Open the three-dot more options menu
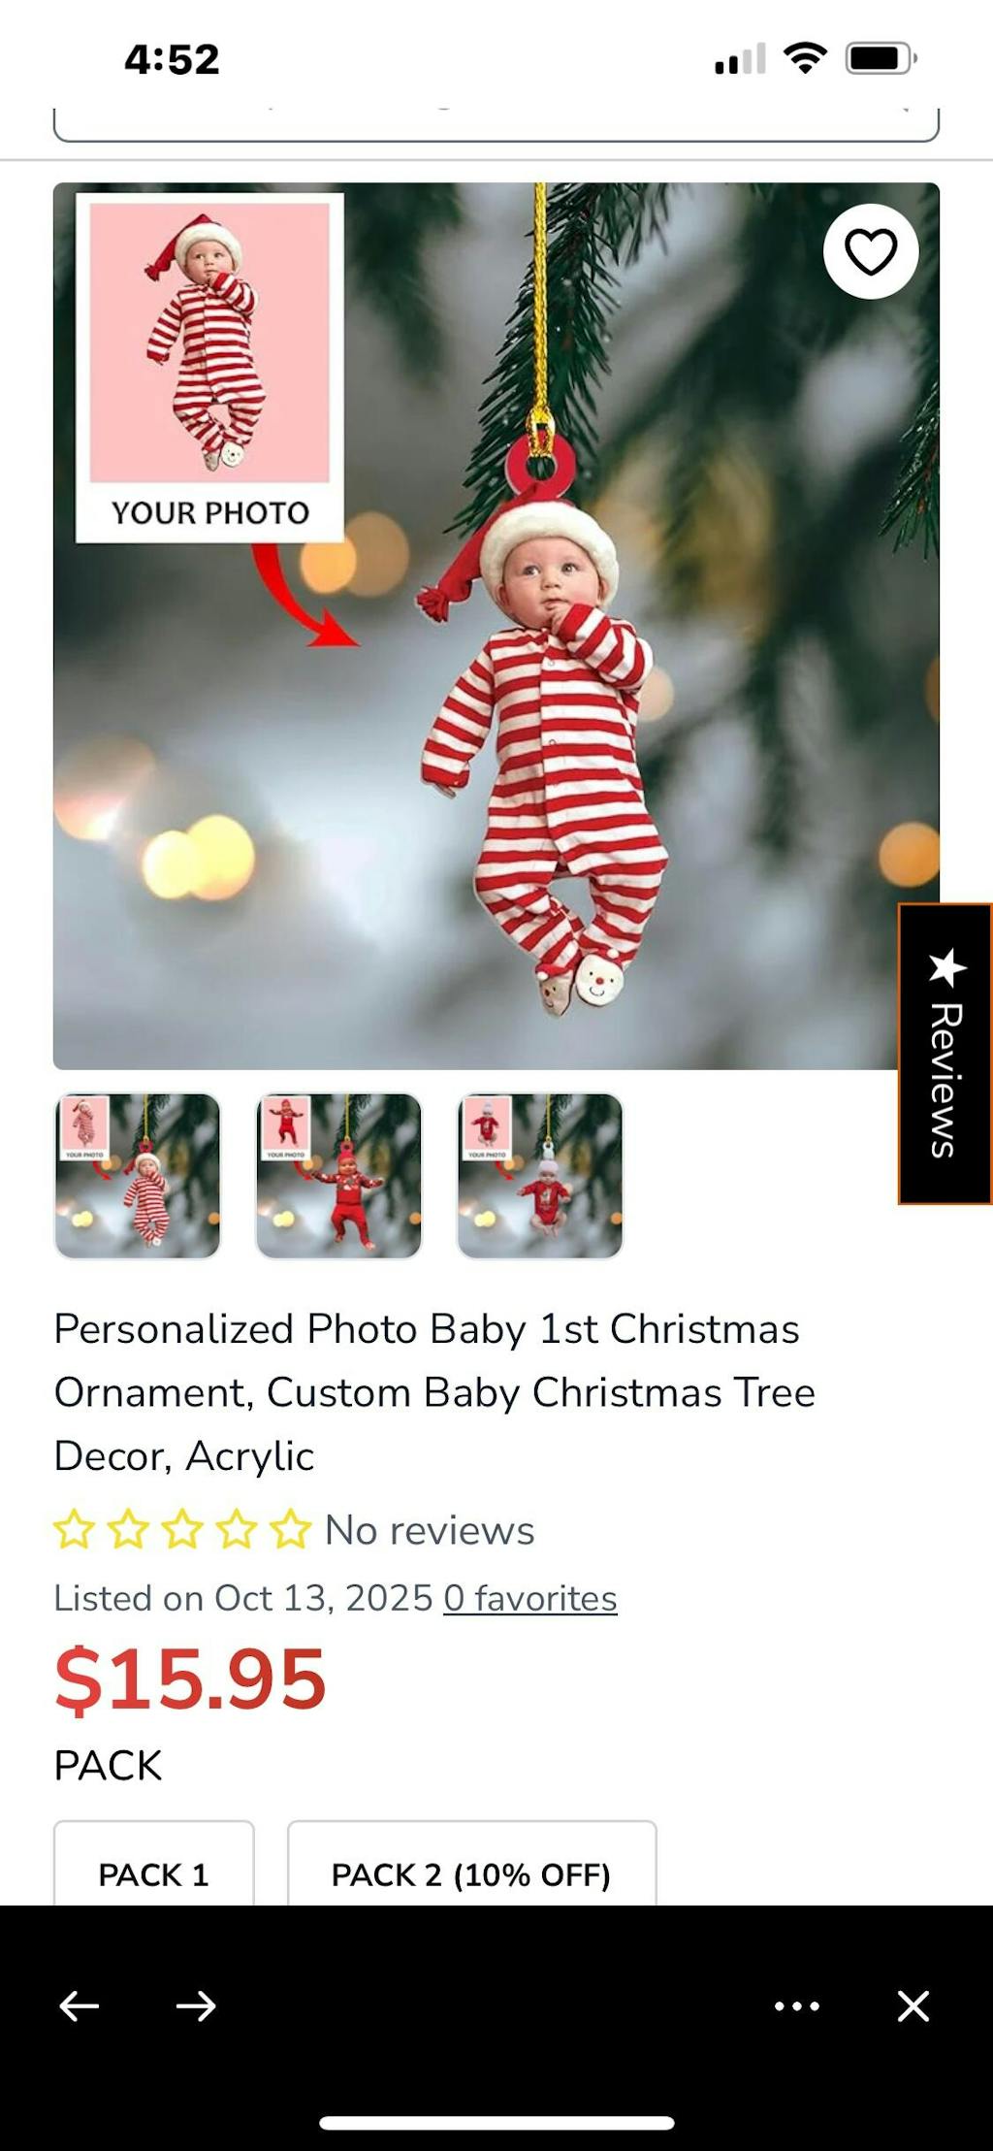Viewport: 993px width, 2151px height. point(797,2005)
